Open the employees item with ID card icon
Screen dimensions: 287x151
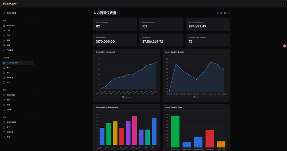(x=18, y=68)
